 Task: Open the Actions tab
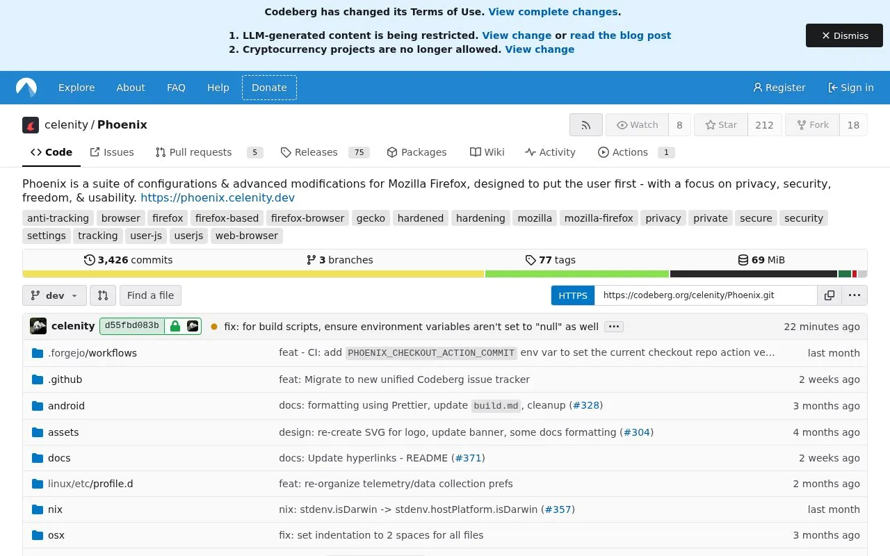click(x=636, y=152)
